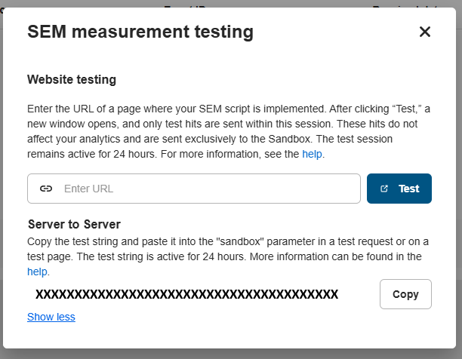Click the dimmed page header above dialog
Viewport: 462px width, 359px height.
[231, 4]
